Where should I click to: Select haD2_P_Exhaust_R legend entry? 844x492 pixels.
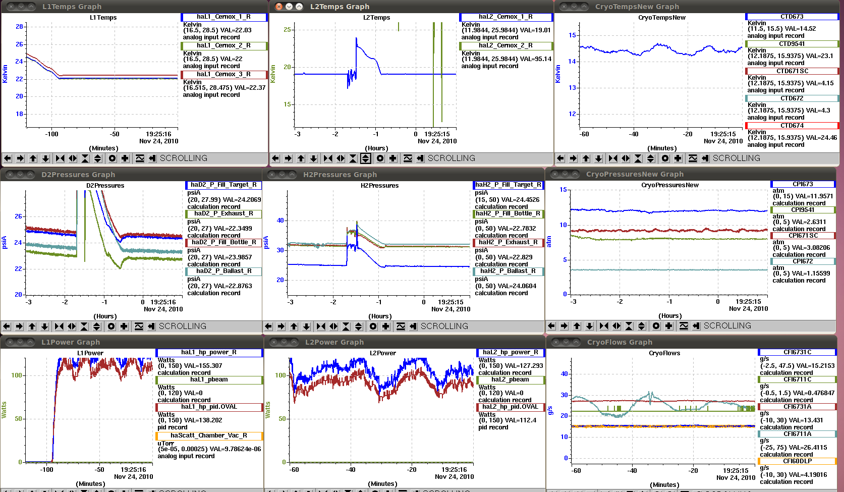[x=223, y=214]
